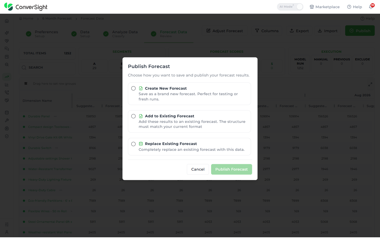Open the notifications bell icon
Screen dimensions: 380x251
(x=371, y=7)
